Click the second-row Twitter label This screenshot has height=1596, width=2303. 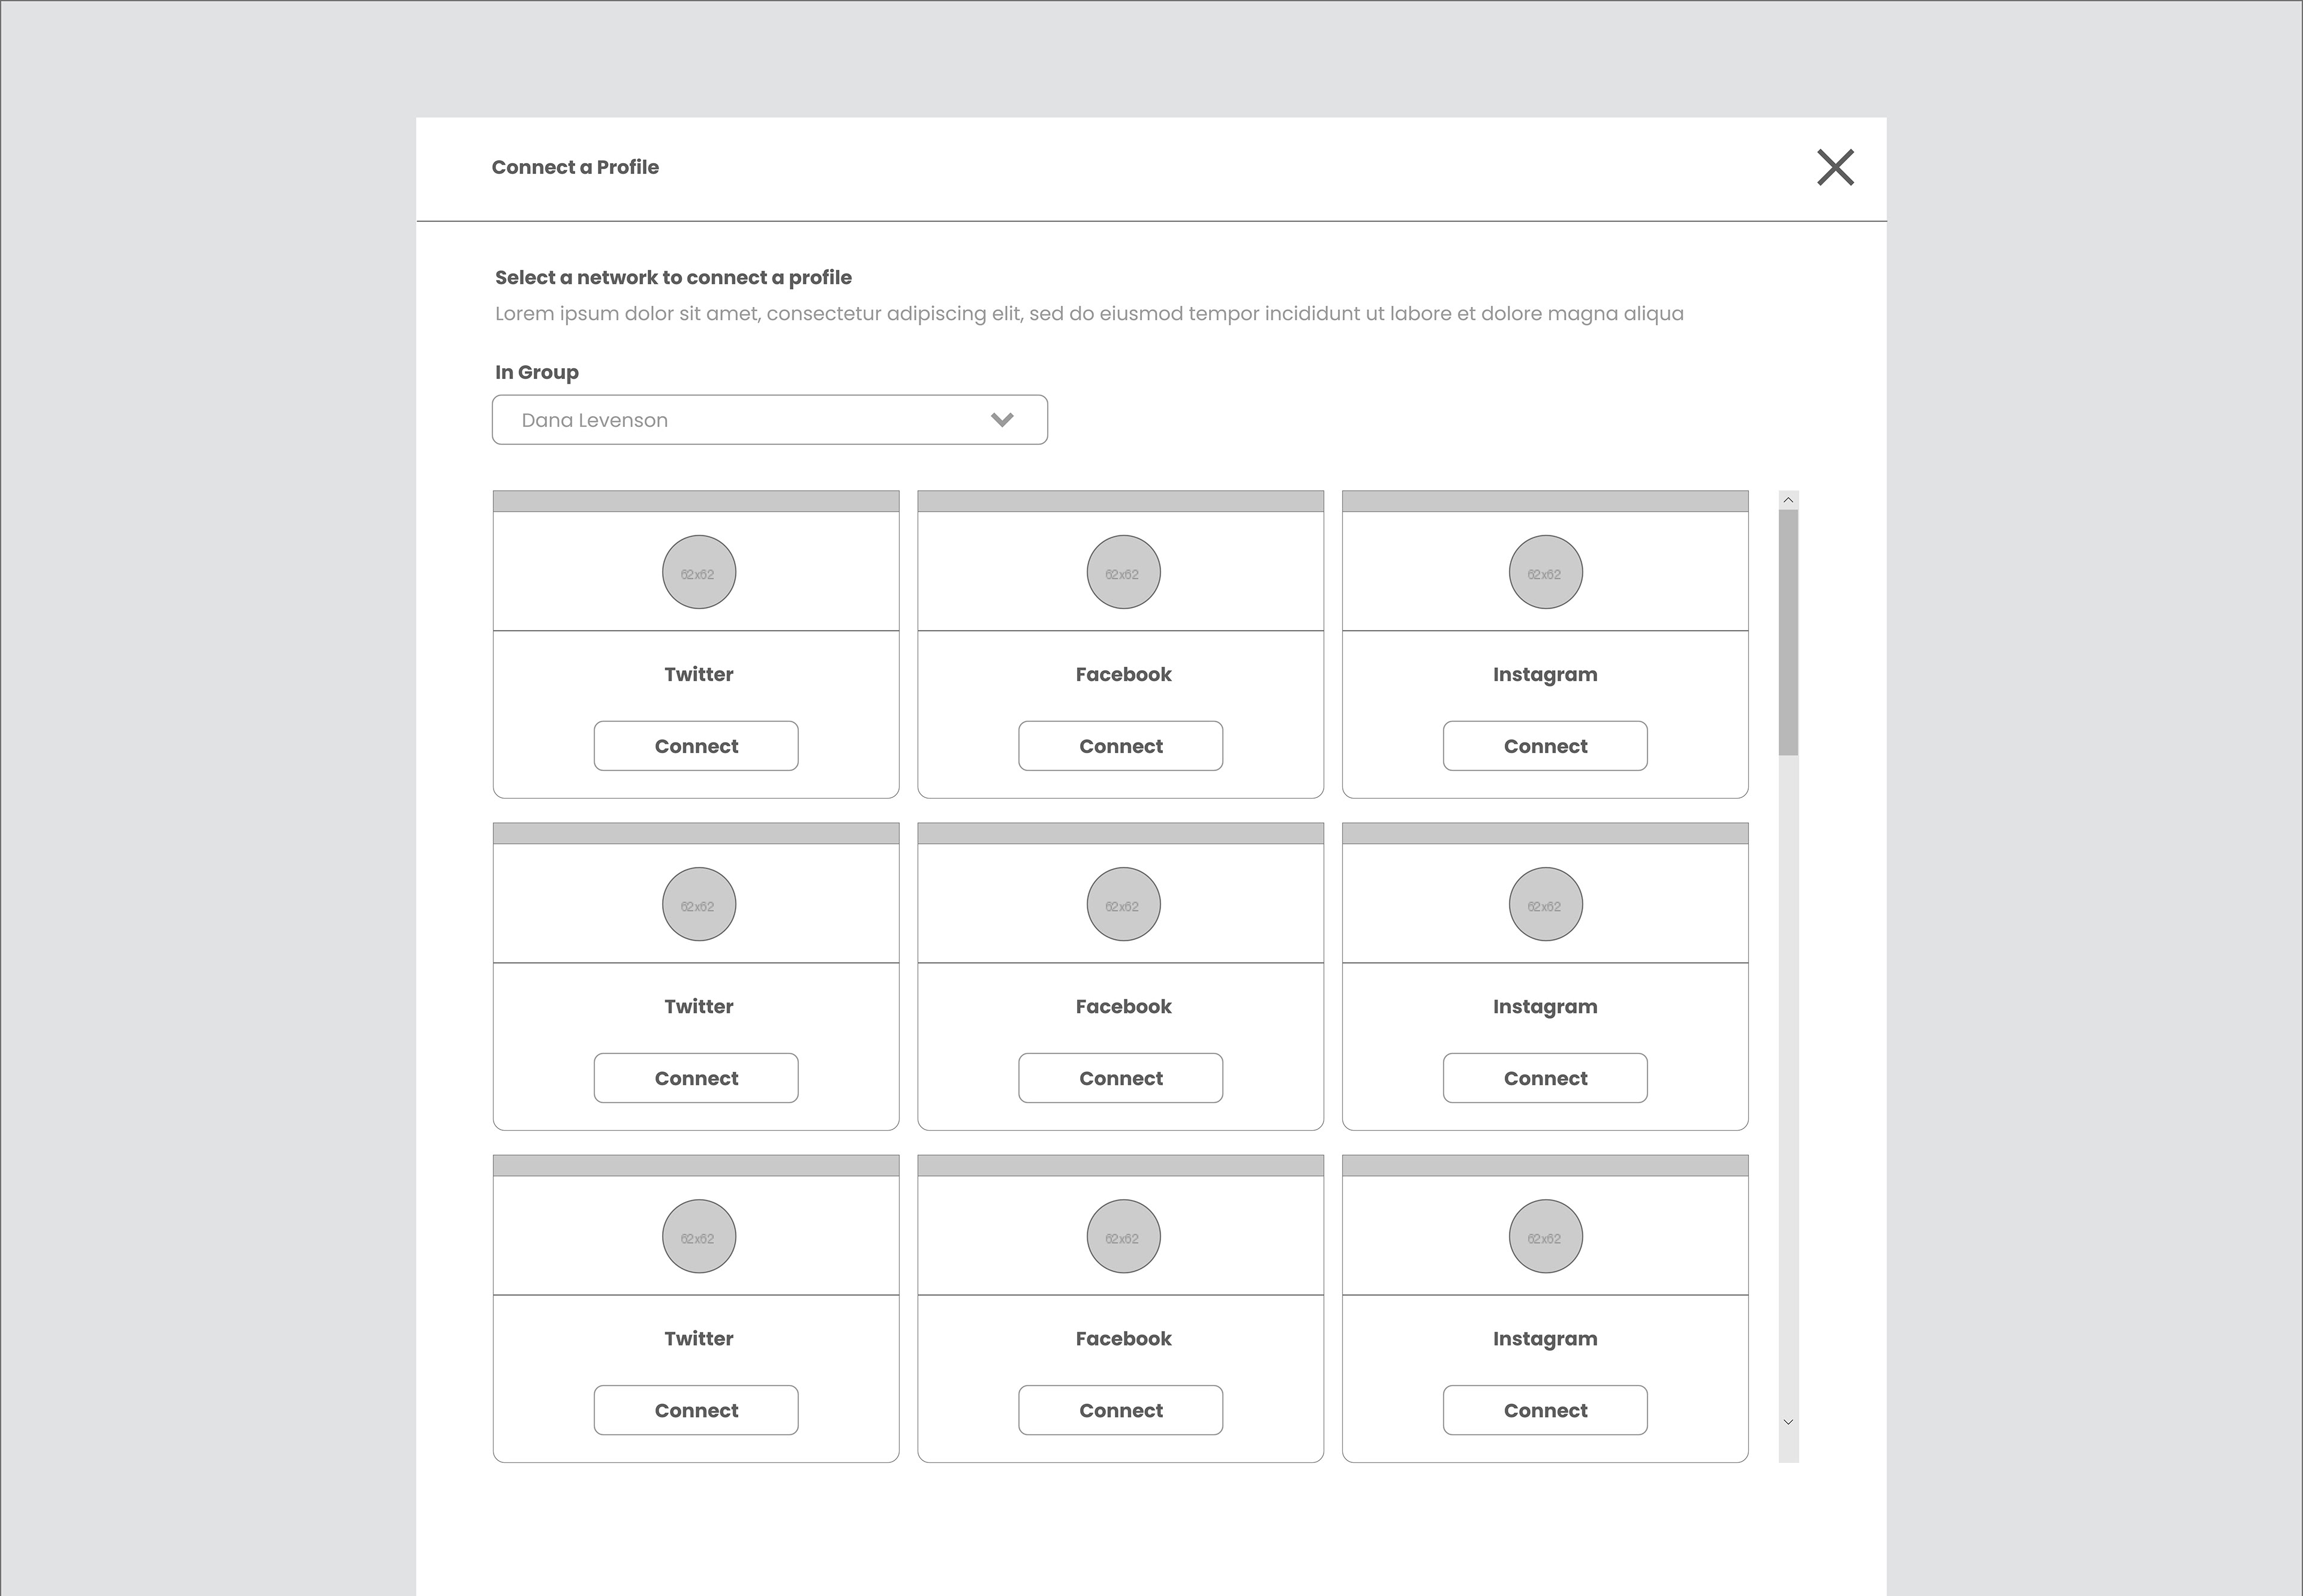(698, 1006)
